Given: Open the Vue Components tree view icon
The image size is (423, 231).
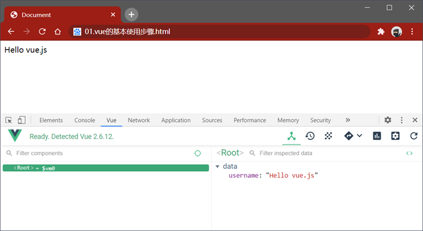Looking at the screenshot, I should 291,136.
